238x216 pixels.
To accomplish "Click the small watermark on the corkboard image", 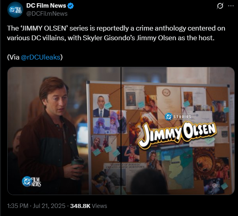I will [214, 185].
